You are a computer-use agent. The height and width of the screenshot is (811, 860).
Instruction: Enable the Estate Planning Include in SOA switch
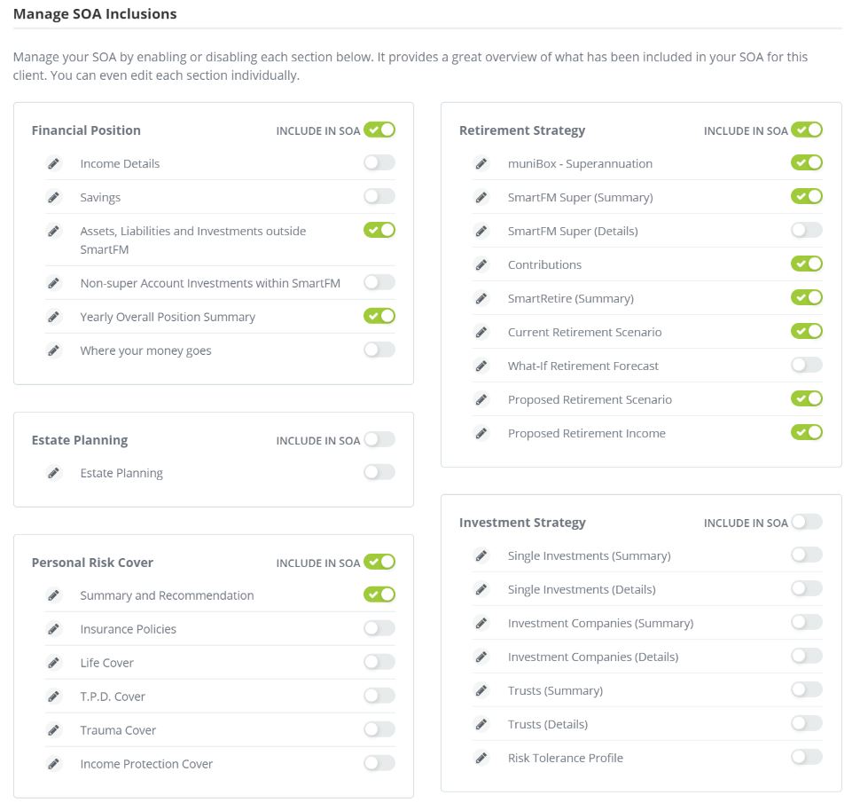pos(379,439)
